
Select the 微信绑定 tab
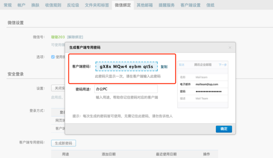123,5
